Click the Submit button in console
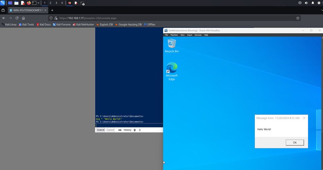Screen dimensions: 323x170 click(100, 130)
